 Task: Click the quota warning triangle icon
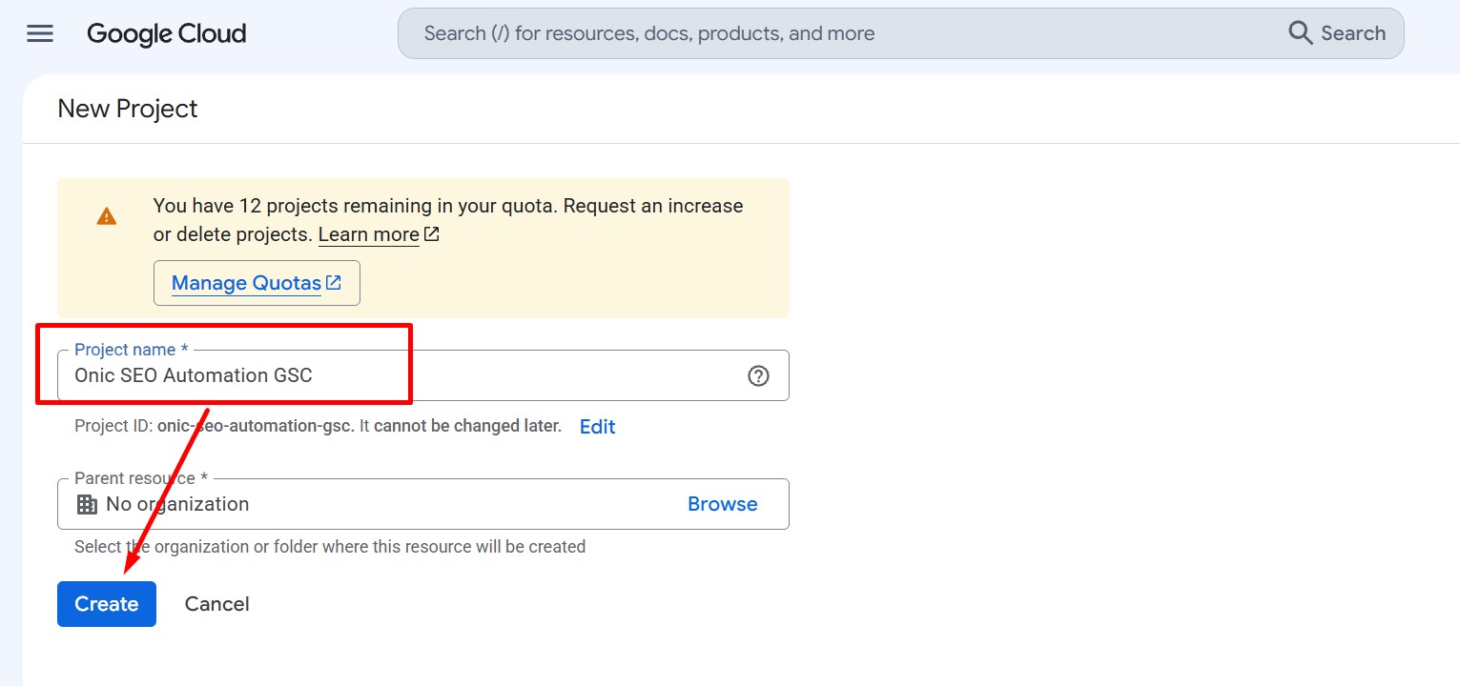click(107, 216)
